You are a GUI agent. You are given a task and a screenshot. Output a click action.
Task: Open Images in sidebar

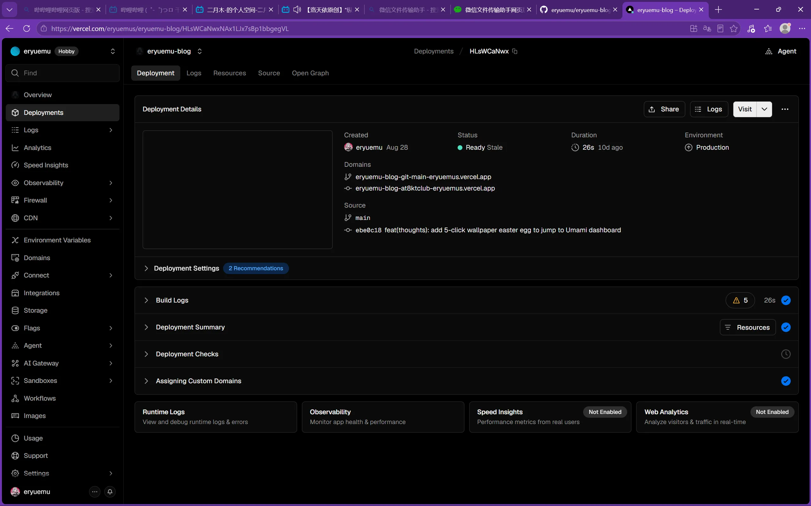tap(62, 415)
